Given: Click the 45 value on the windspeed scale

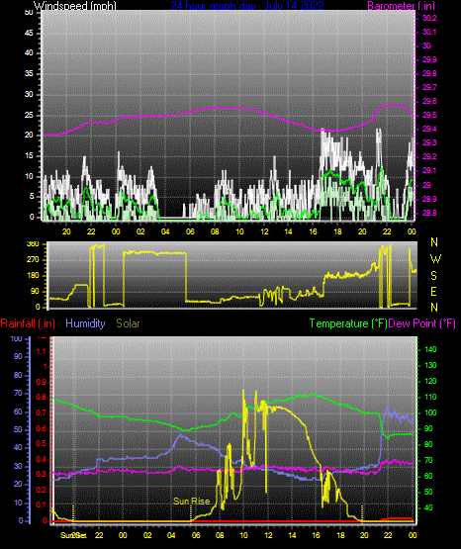Looking at the screenshot, I should 29,33.
